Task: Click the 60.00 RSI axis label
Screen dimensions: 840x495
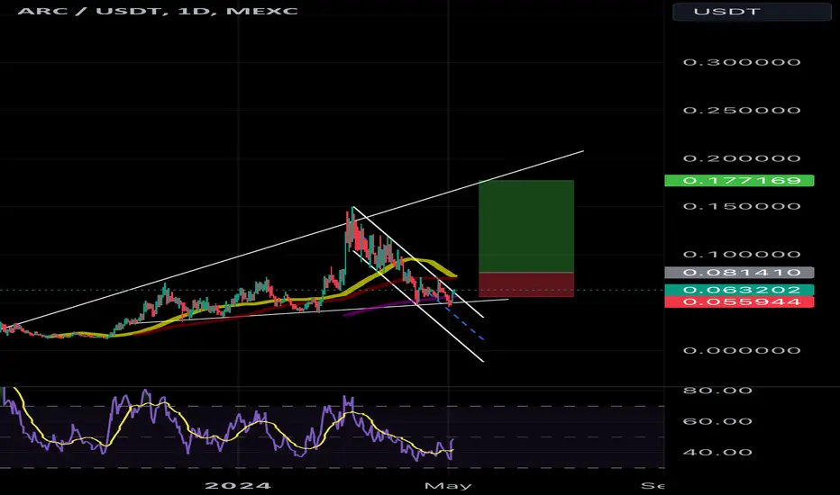Action: pos(717,421)
